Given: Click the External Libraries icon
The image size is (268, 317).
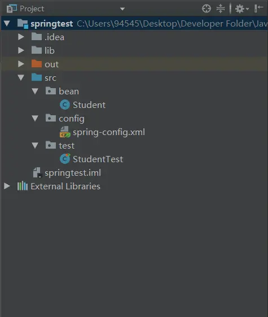Looking at the screenshot, I should [23, 186].
